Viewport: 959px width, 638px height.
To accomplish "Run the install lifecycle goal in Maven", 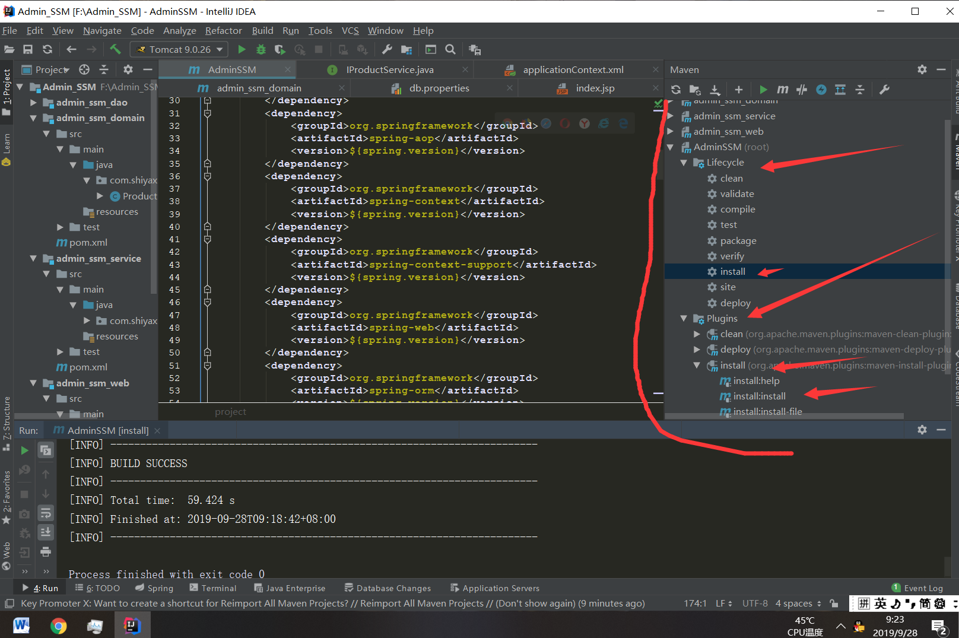I will pyautogui.click(x=732, y=271).
